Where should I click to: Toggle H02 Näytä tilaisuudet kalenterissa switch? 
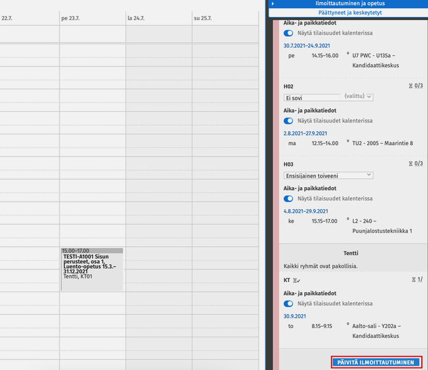click(x=289, y=121)
